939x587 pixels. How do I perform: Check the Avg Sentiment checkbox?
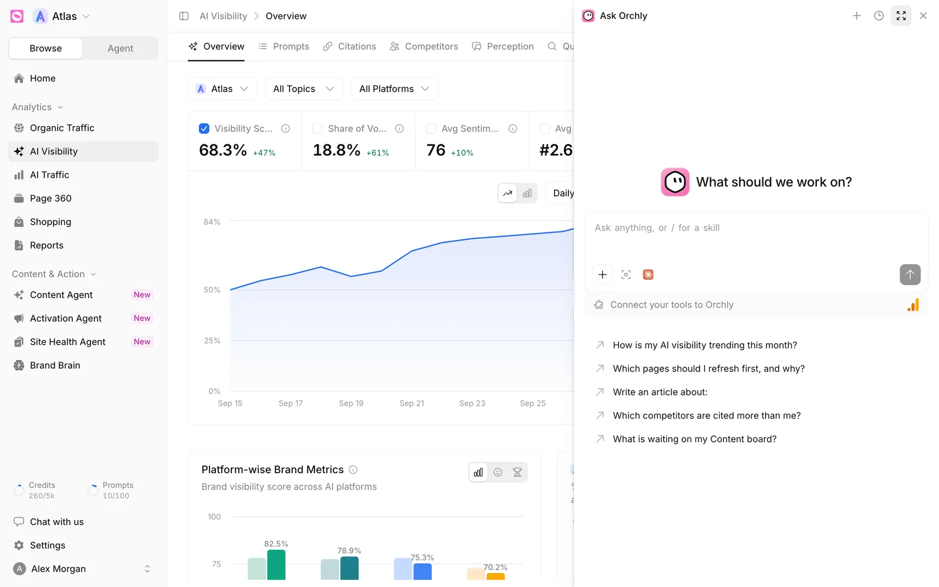[x=431, y=129]
